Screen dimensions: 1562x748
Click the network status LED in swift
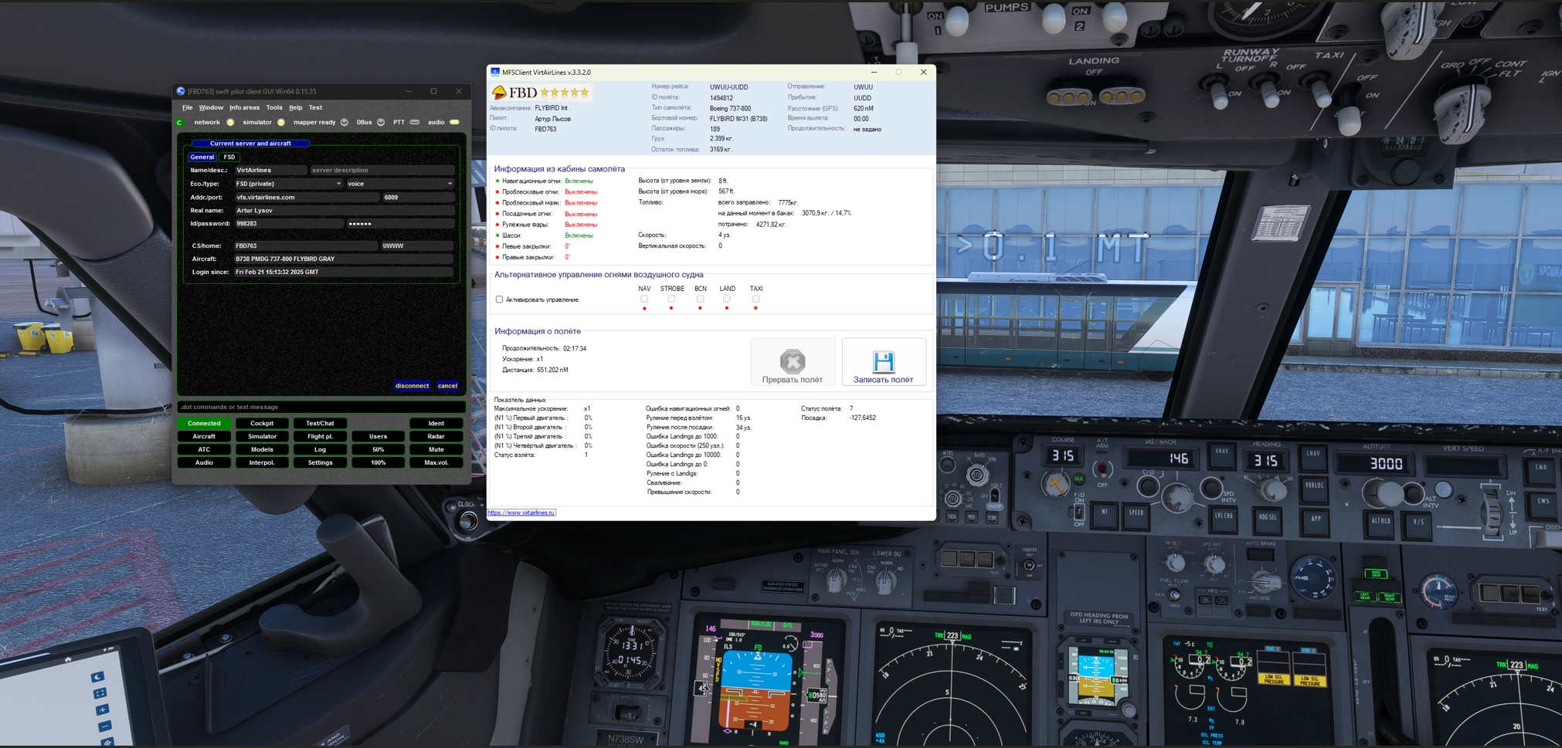230,123
